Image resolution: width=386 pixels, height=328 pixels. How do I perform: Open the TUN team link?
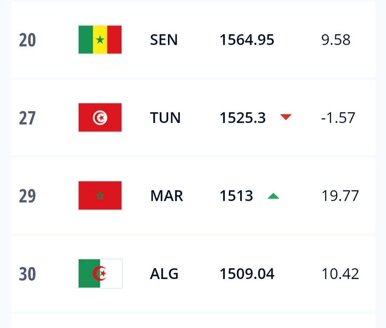click(165, 118)
